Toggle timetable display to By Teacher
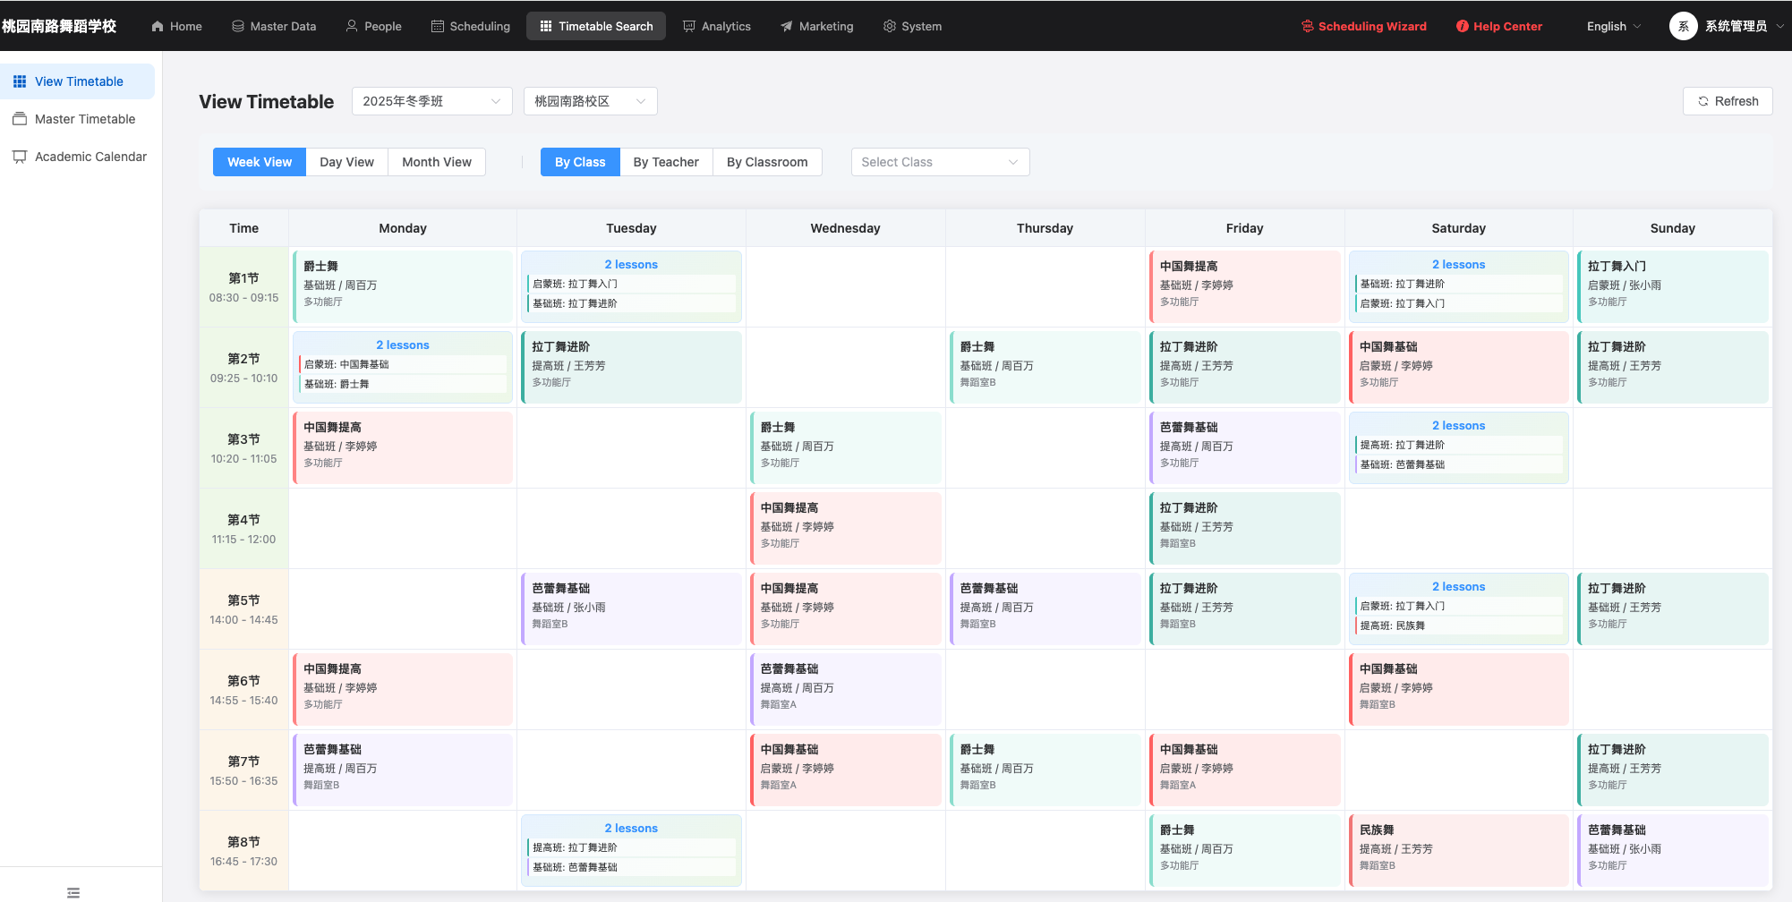Image resolution: width=1792 pixels, height=902 pixels. (666, 162)
